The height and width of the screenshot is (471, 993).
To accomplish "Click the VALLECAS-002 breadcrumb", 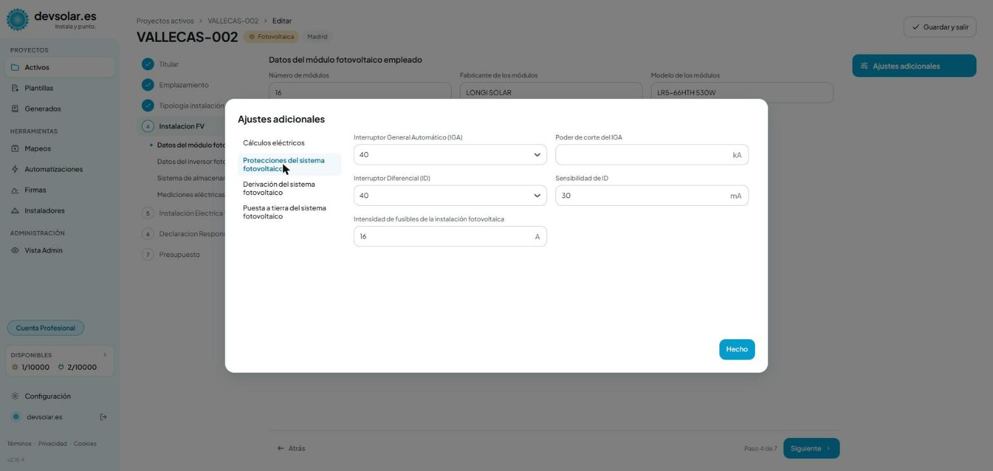I will (x=232, y=21).
